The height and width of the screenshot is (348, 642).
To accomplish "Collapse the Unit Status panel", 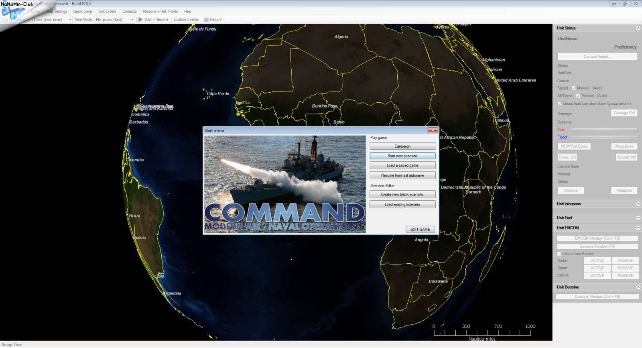I will 638,28.
